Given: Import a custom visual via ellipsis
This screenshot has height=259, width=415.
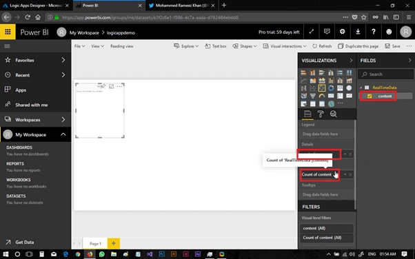Looking at the screenshot, I should [x=340, y=103].
